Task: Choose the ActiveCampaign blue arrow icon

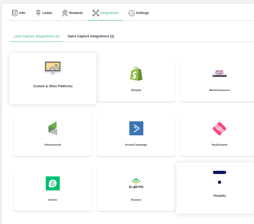Action: pyautogui.click(x=136, y=128)
